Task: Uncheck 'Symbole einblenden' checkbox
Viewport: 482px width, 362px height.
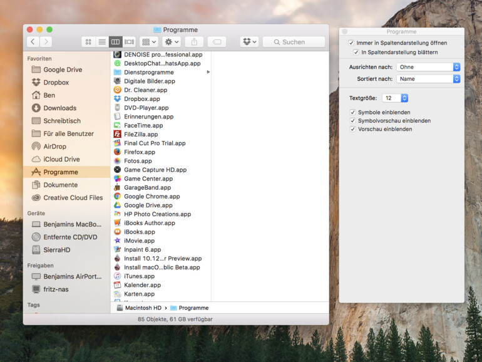Action: (353, 112)
